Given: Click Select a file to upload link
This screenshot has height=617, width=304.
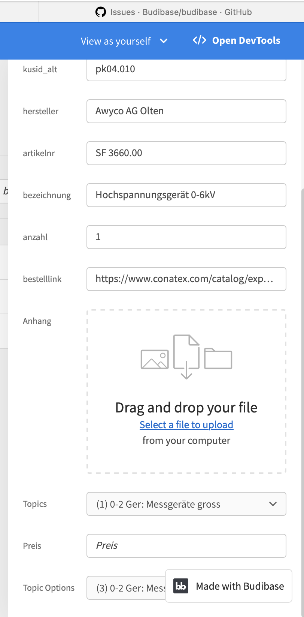Looking at the screenshot, I should 186,424.
